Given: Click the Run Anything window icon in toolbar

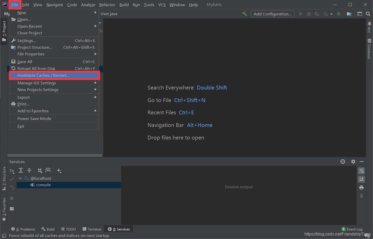Looking at the screenshot, I should (360, 14).
